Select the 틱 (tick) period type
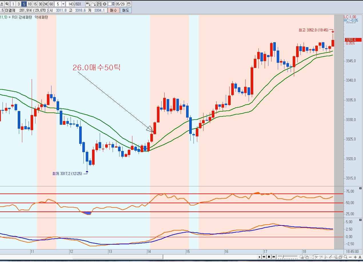 click(7, 4)
